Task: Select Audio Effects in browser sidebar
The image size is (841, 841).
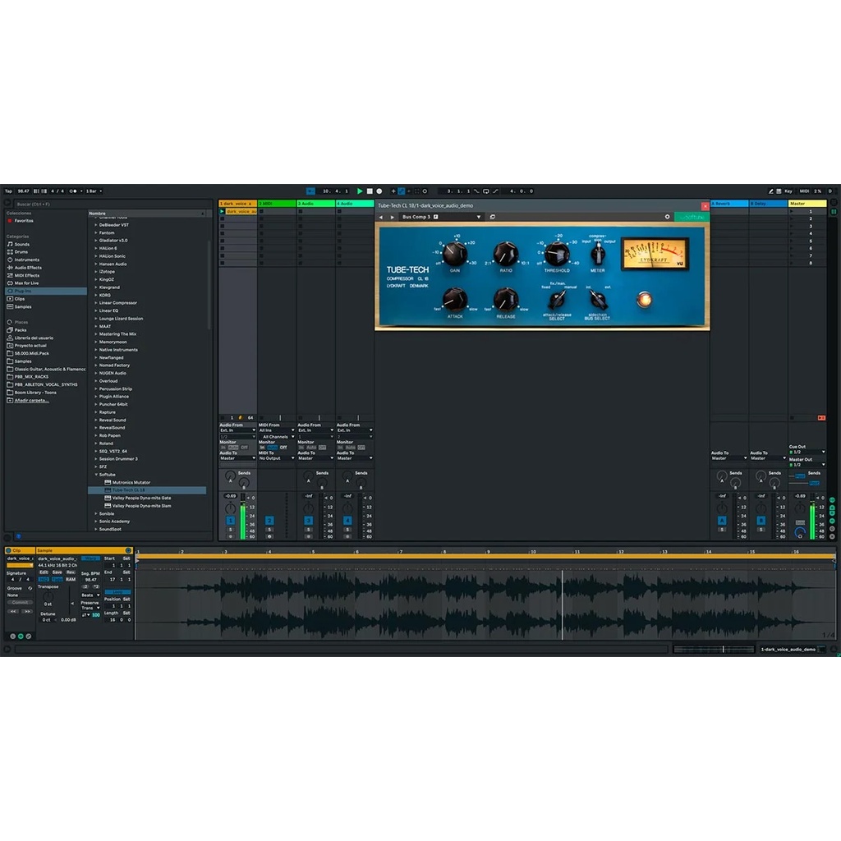Action: point(28,267)
